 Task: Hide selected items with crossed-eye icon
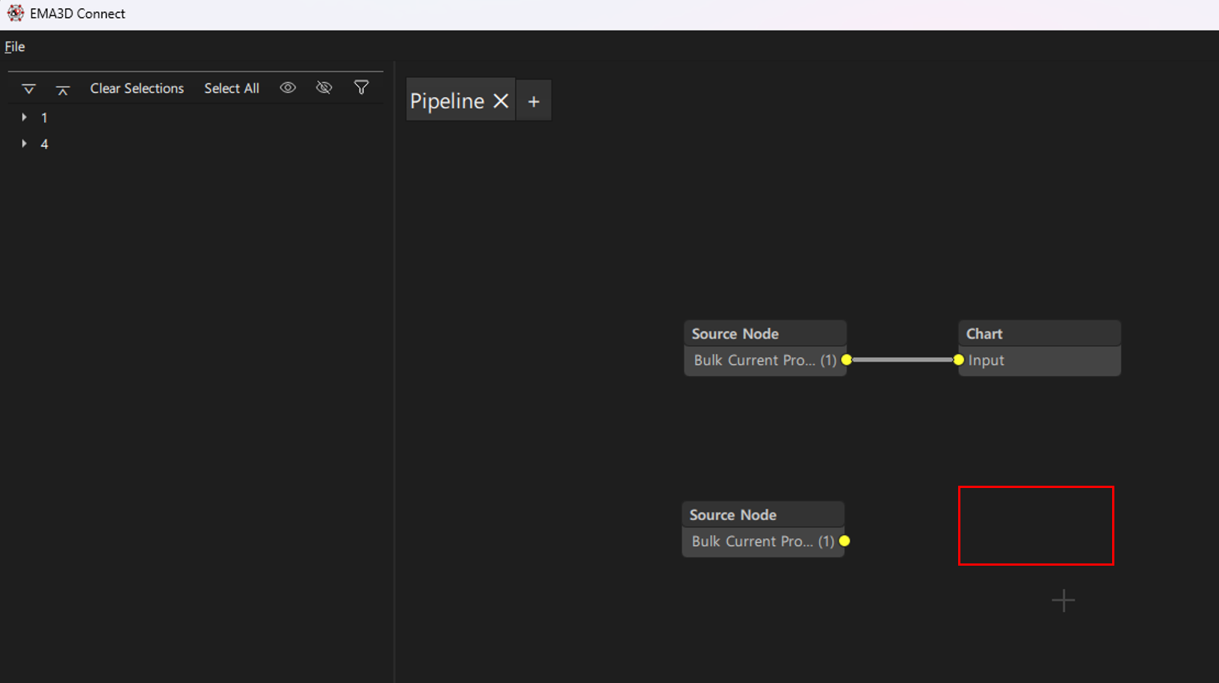pos(324,88)
